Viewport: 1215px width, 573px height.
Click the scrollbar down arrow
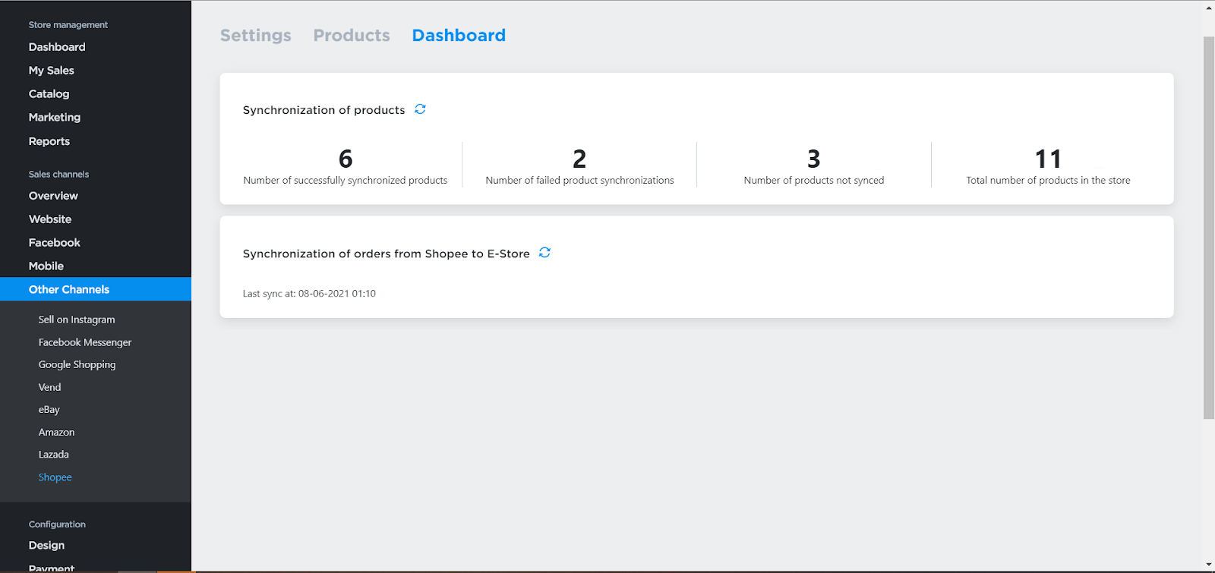pos(1209,565)
